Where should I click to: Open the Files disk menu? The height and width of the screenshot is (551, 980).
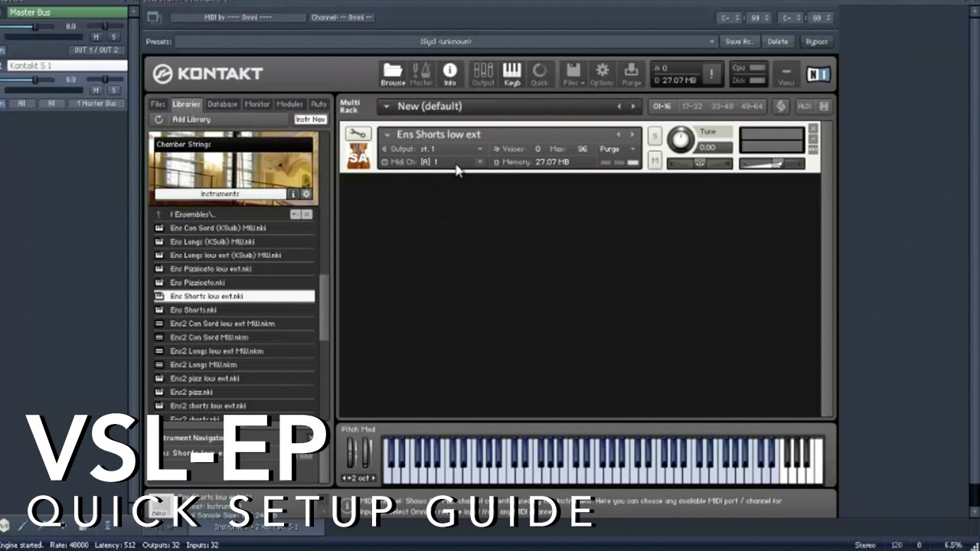573,73
